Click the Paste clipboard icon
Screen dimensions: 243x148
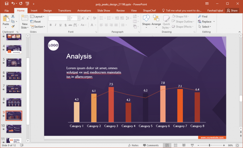(x=6, y=18)
